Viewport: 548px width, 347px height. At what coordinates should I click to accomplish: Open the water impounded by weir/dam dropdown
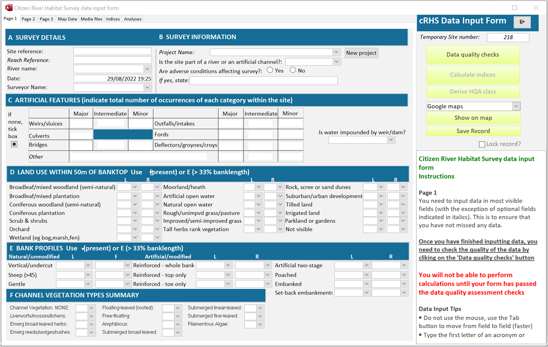(x=392, y=140)
